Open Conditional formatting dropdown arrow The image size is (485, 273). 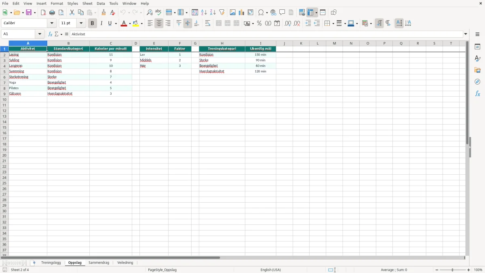pos(371,24)
